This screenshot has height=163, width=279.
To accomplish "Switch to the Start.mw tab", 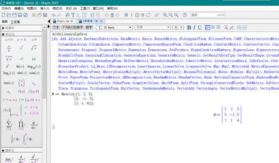I will (x=63, y=21).
